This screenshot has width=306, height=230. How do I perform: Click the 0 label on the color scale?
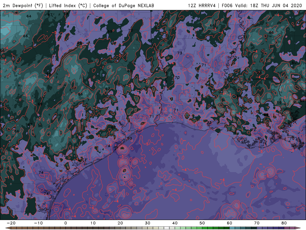pos(65,223)
